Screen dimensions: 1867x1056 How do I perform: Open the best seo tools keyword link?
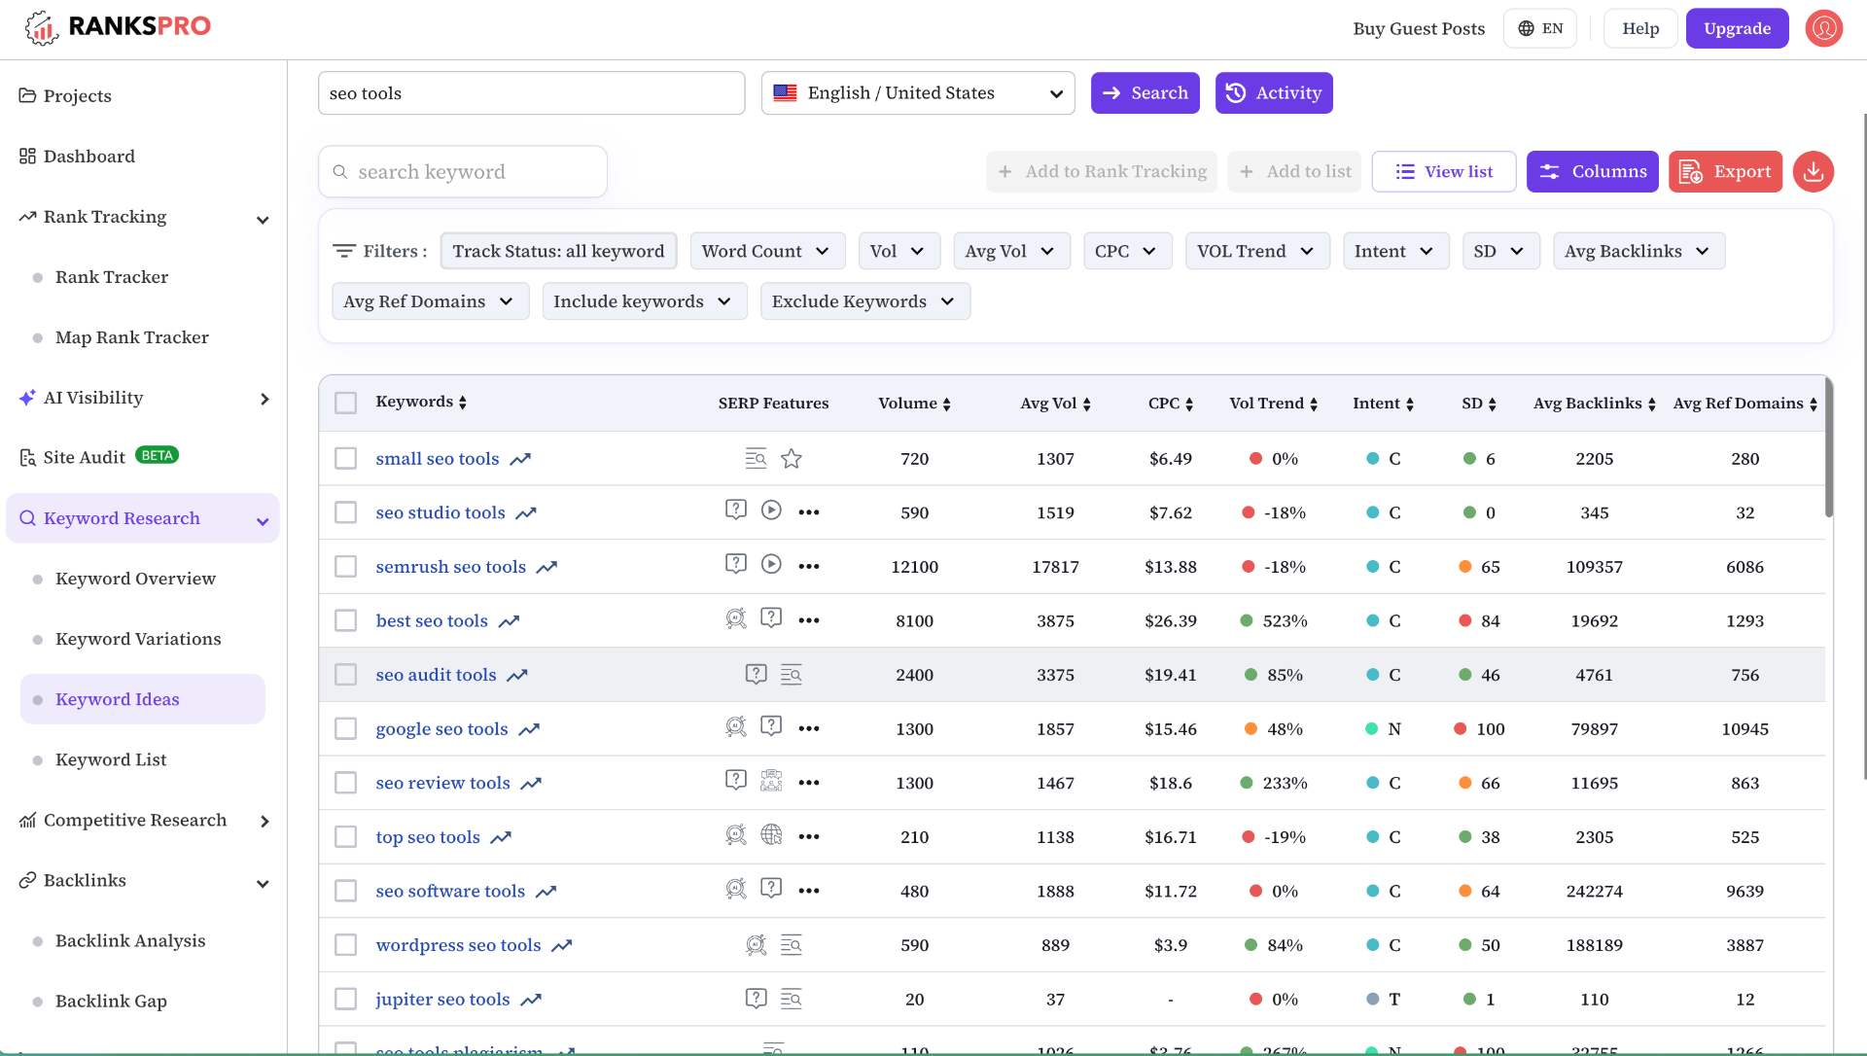click(432, 620)
